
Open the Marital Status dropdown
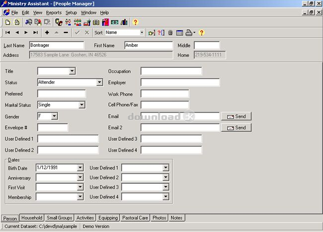click(82, 105)
